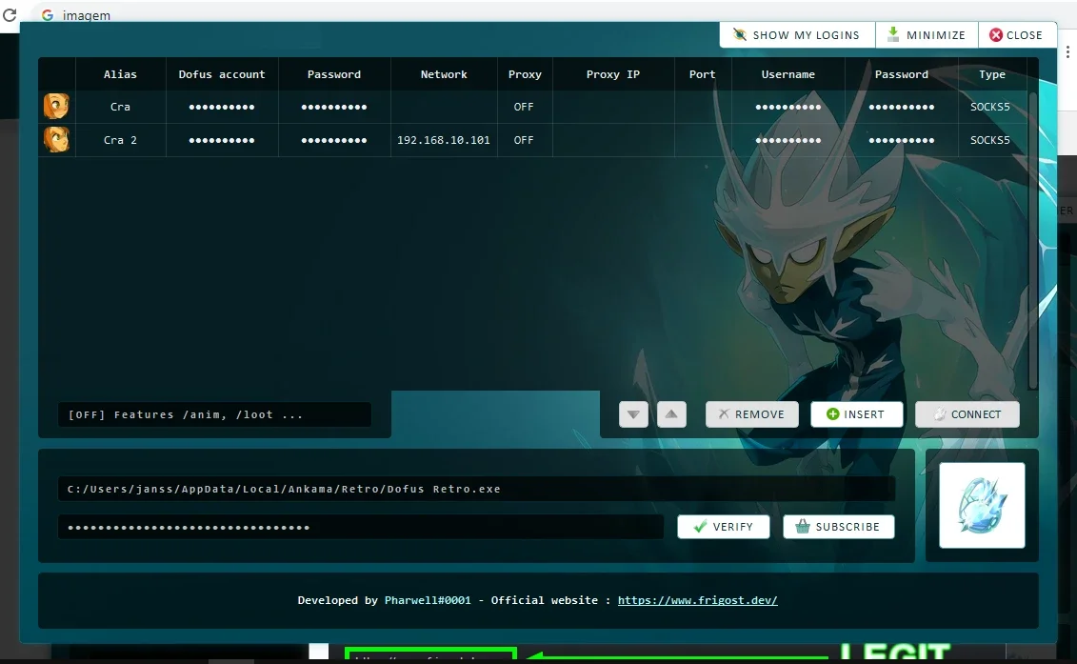
Task: Show my logins with the eye button
Action: pos(797,35)
